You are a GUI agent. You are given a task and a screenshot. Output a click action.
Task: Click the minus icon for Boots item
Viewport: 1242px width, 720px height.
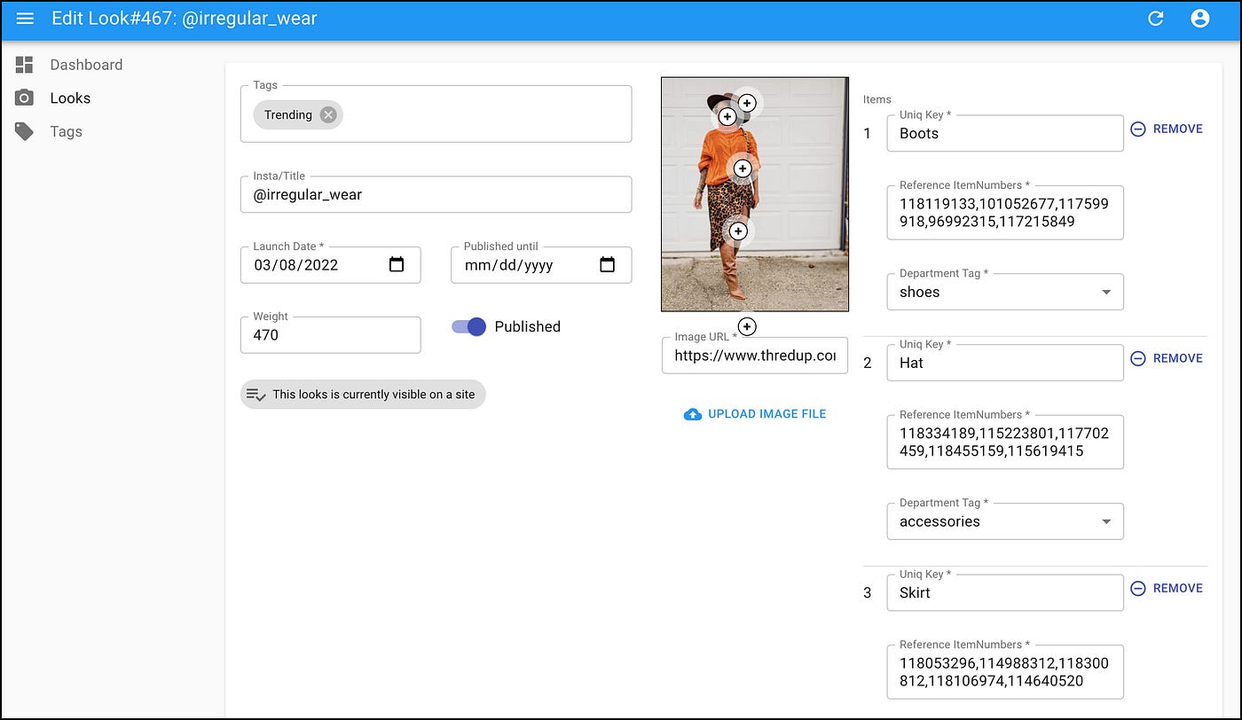pyautogui.click(x=1138, y=129)
